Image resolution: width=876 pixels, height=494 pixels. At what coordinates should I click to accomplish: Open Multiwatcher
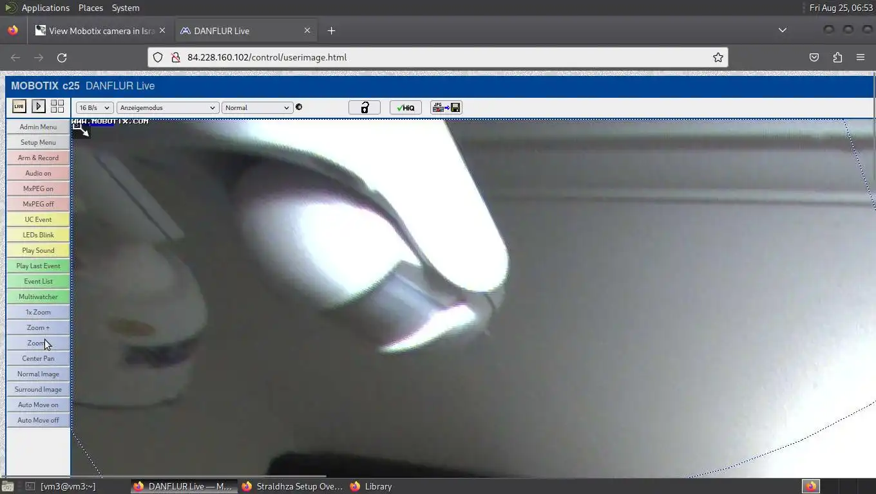pyautogui.click(x=38, y=297)
